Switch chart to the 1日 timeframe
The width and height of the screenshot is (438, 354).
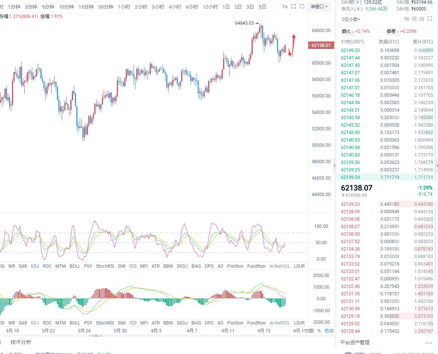226,7
